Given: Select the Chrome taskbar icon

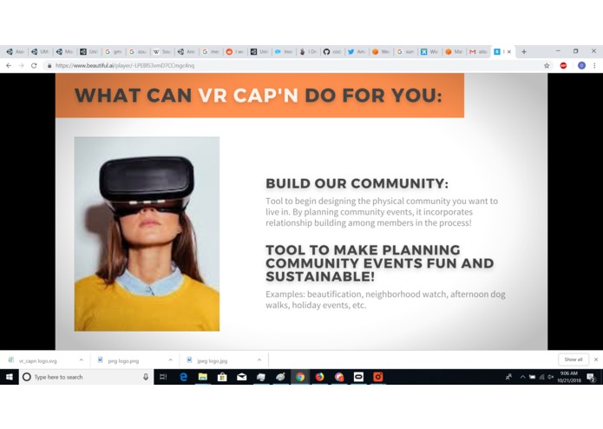Looking at the screenshot, I should (x=300, y=377).
